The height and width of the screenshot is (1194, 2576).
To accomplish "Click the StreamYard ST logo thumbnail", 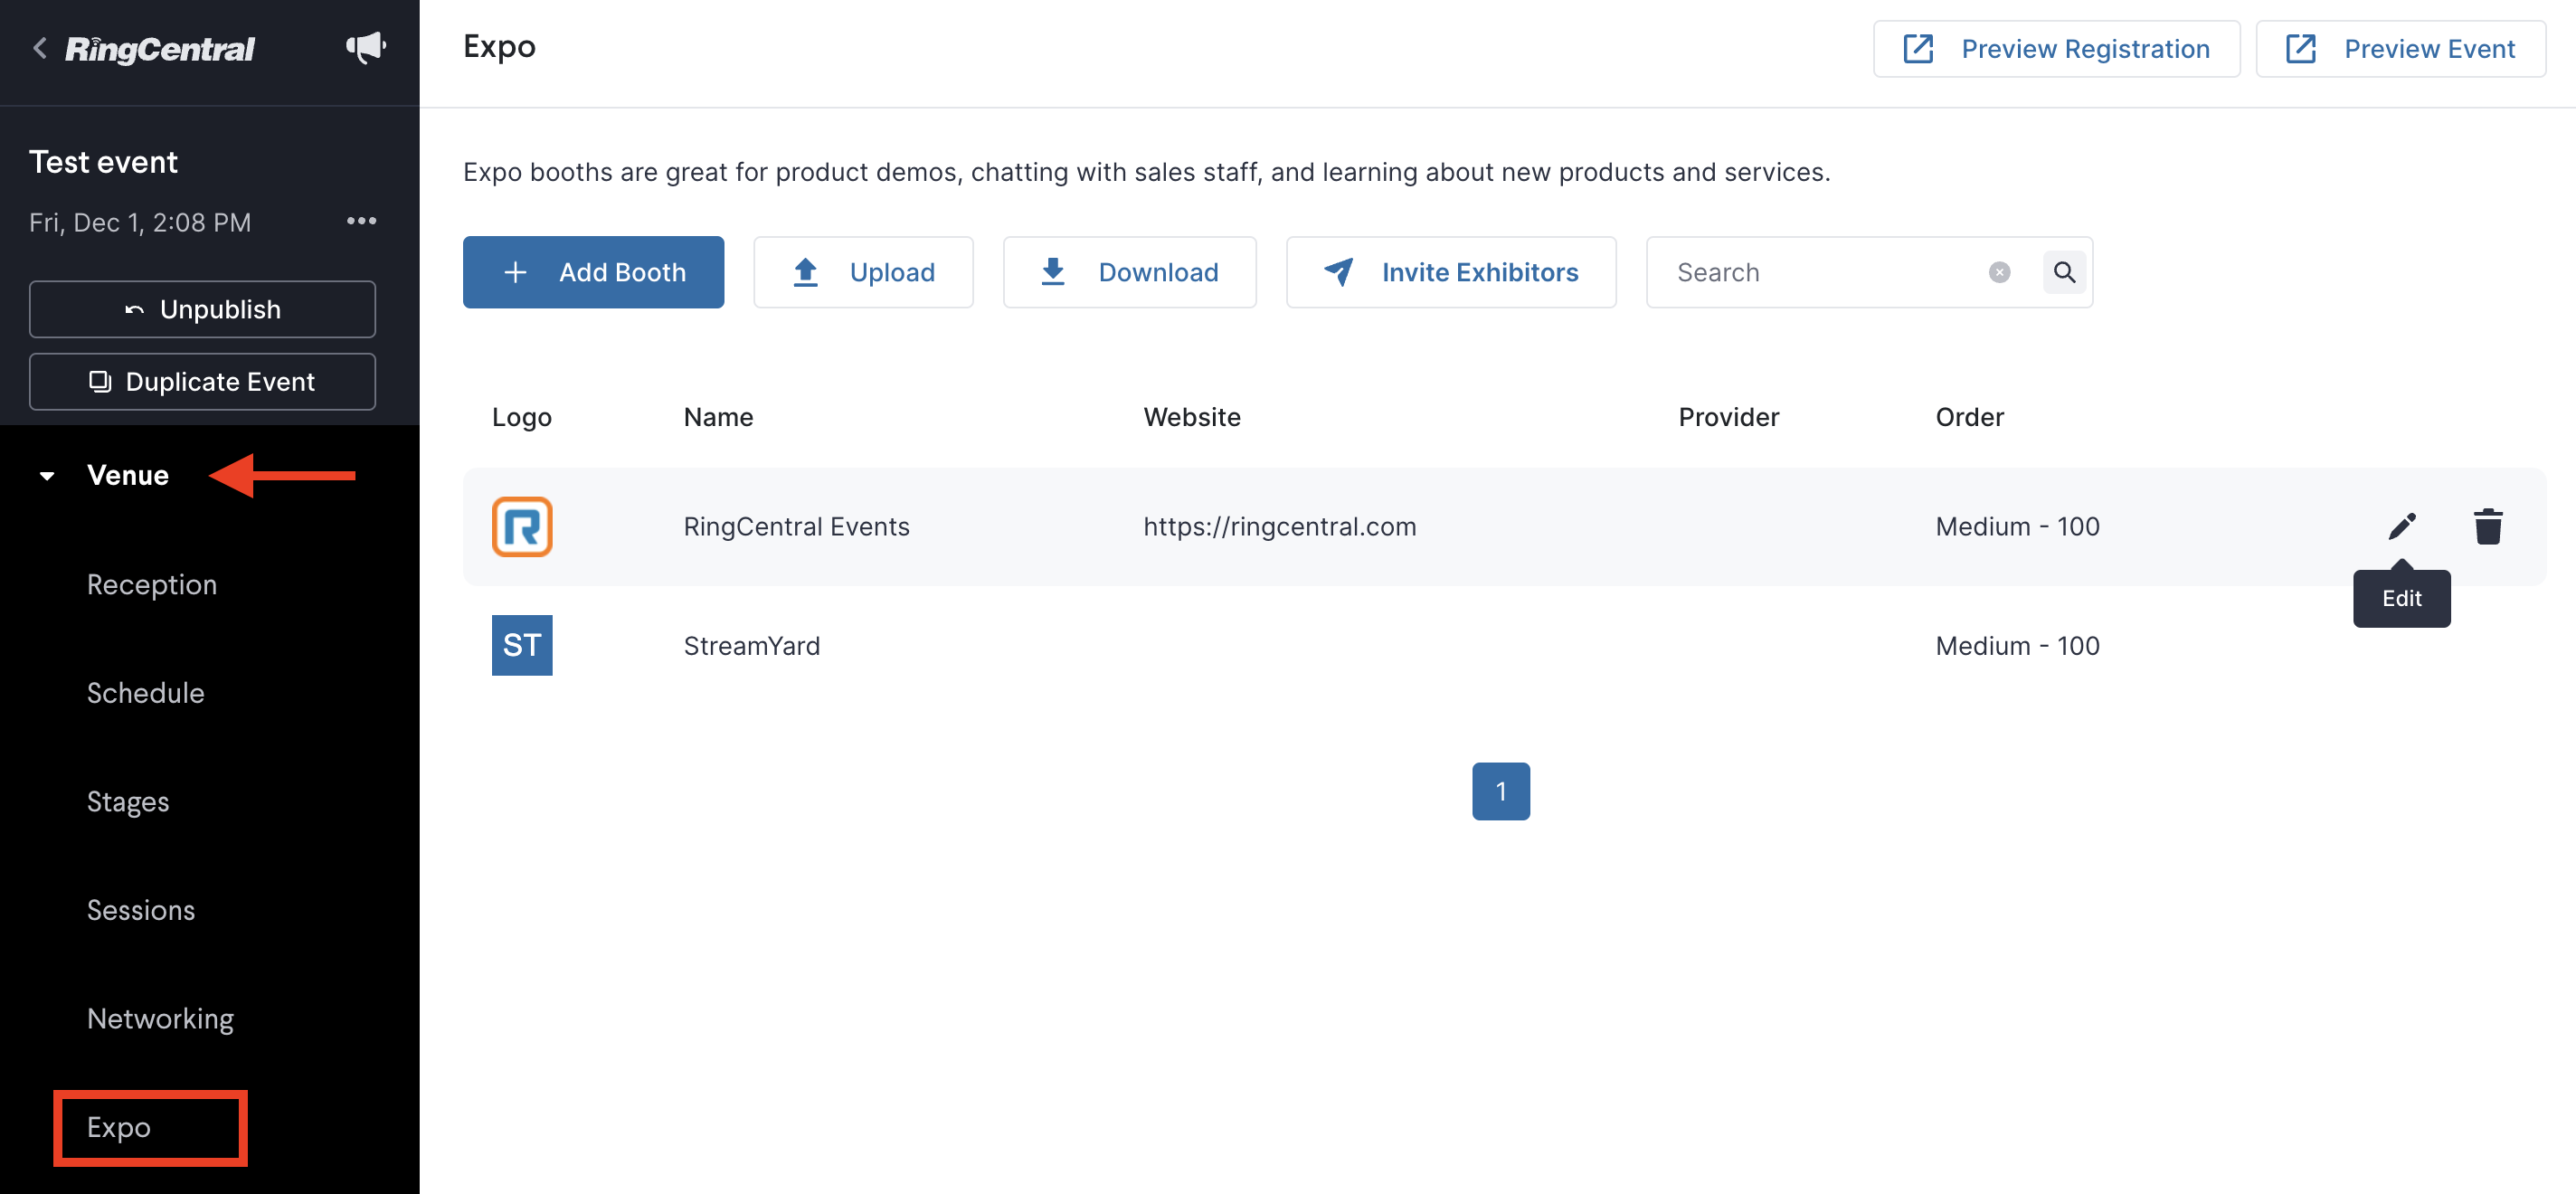I will tap(522, 645).
